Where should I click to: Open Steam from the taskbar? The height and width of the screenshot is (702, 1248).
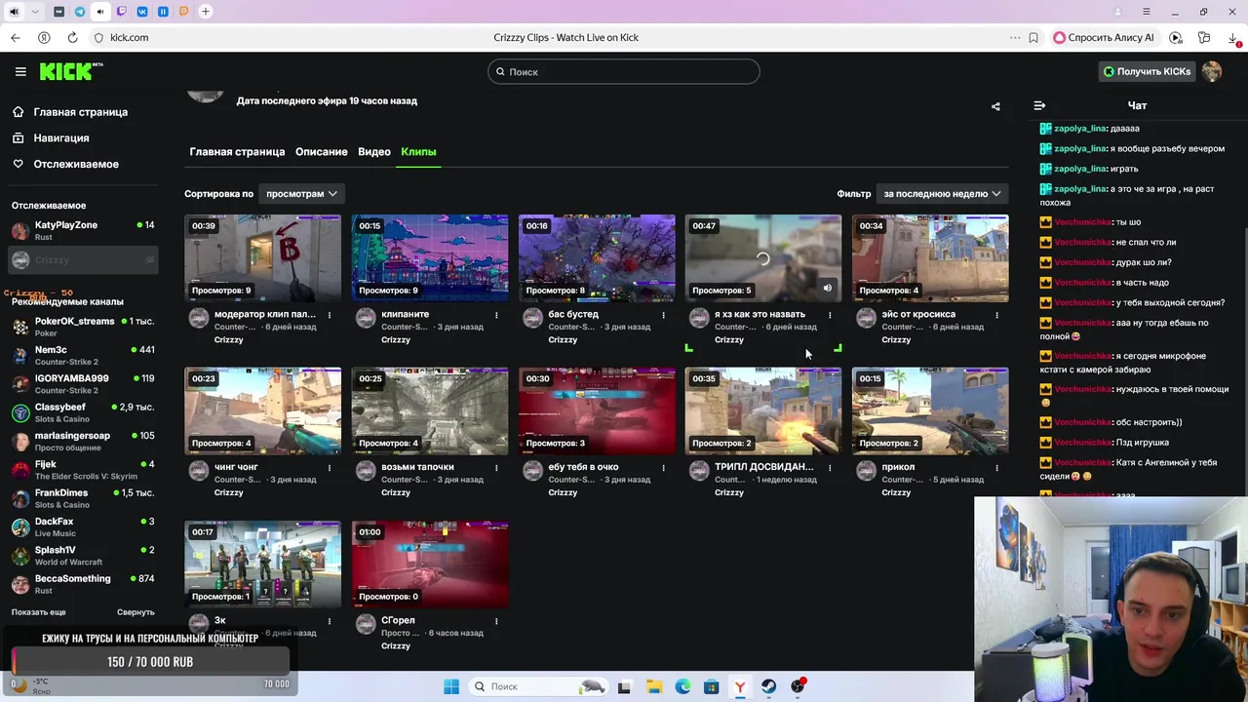click(x=769, y=686)
